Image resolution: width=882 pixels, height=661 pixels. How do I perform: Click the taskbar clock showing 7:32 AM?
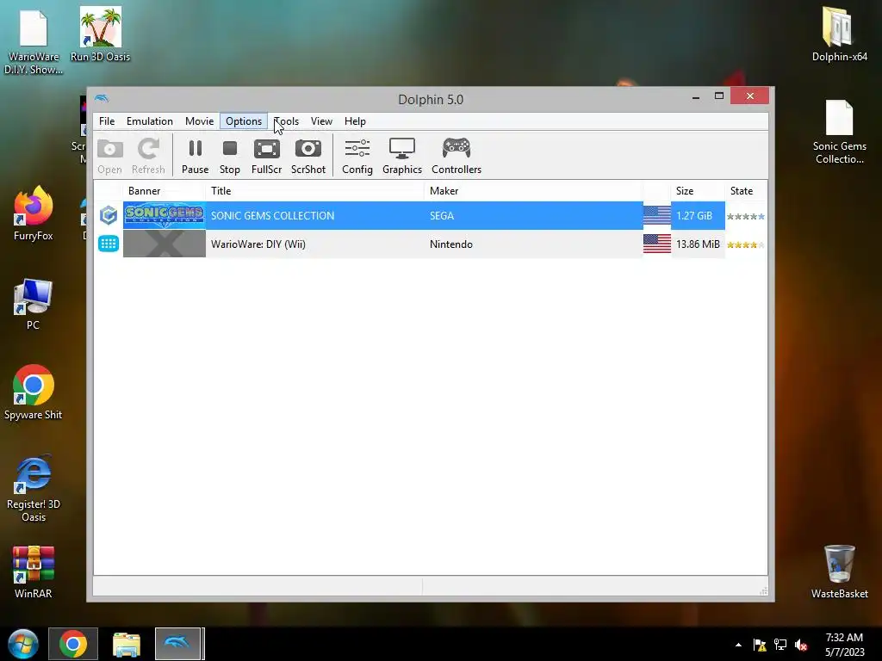coord(844,644)
